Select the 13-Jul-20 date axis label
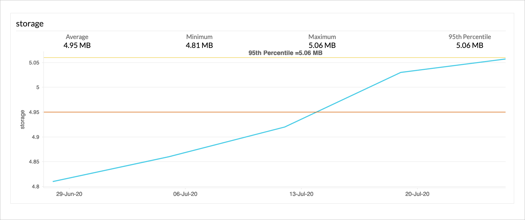525x220 pixels. (301, 194)
